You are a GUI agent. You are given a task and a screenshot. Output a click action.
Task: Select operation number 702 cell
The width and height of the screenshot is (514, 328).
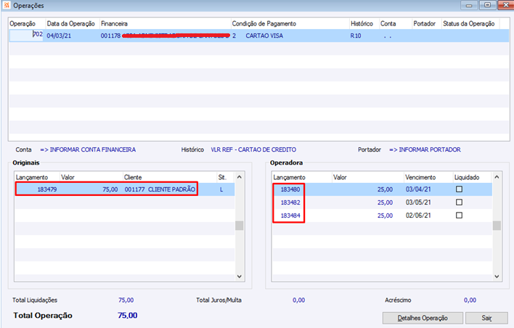[26, 36]
